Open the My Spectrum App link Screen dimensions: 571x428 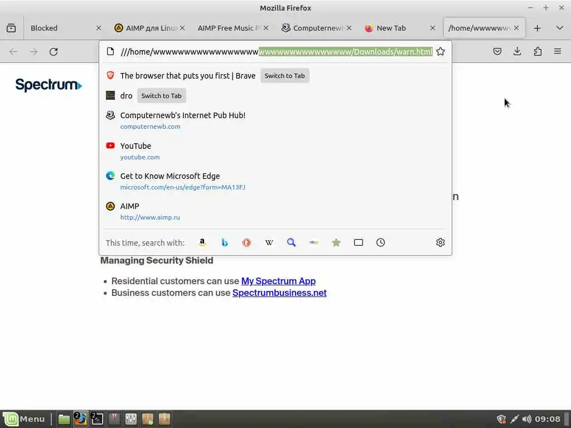click(x=278, y=281)
